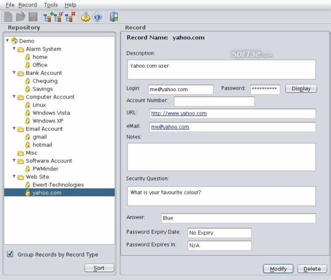331x280 pixels.
Task: Open the File menu
Action: pyautogui.click(x=10, y=5)
